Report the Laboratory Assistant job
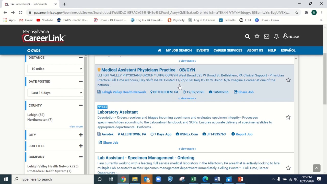The height and width of the screenshot is (184, 327). (x=242, y=134)
